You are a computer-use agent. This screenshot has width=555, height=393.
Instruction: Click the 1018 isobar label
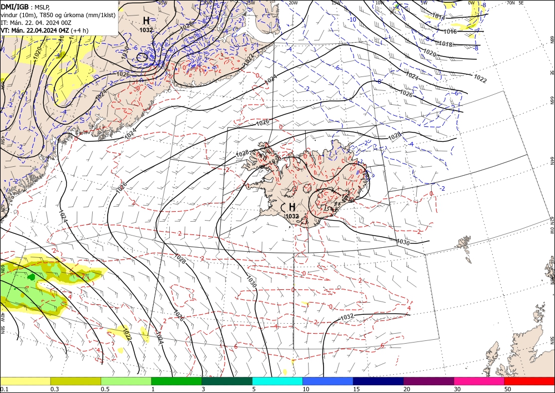coord(446,44)
